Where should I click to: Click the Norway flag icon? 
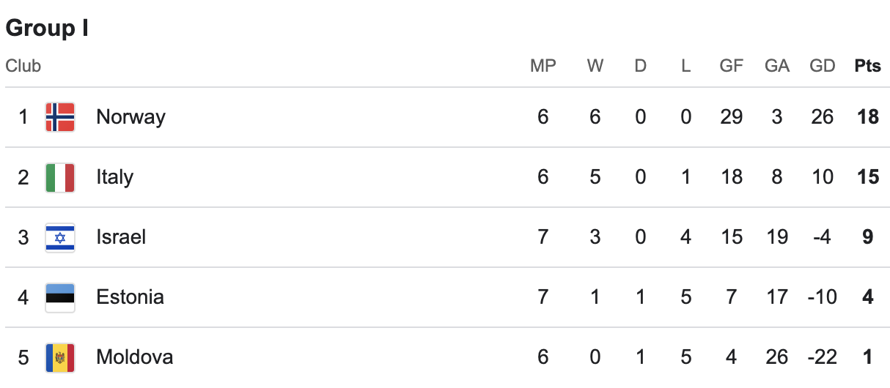pos(60,117)
